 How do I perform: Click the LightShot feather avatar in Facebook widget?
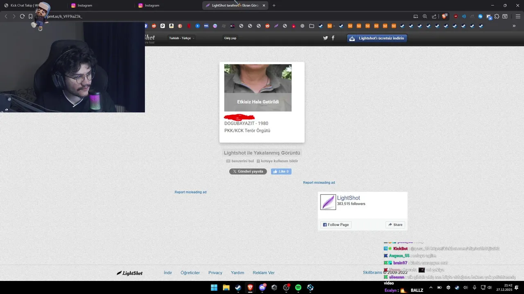click(328, 202)
